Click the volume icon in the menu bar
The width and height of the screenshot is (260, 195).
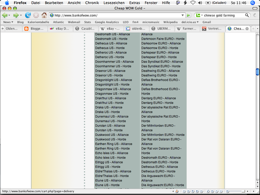pos(200,3)
